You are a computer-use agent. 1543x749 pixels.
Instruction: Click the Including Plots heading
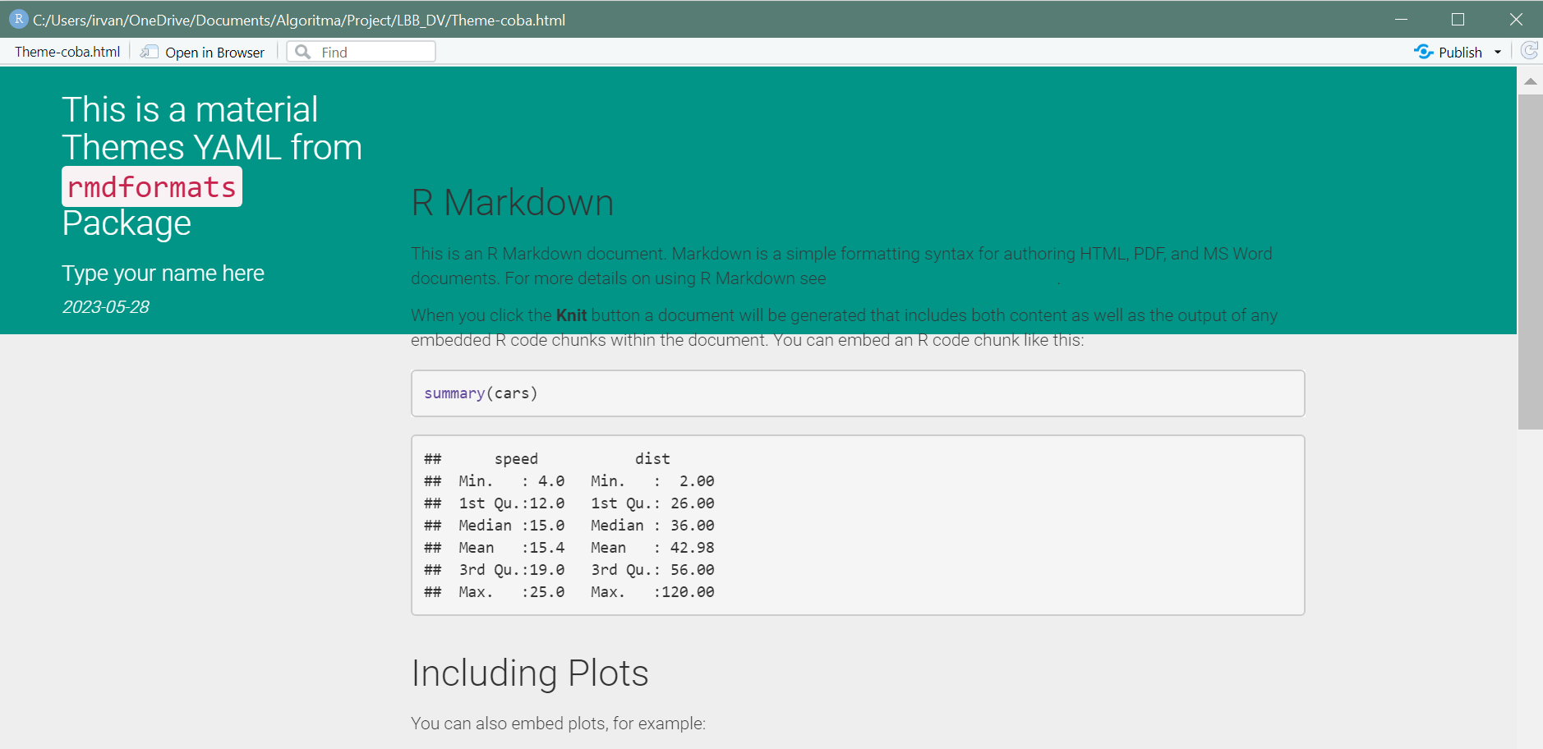coord(529,673)
